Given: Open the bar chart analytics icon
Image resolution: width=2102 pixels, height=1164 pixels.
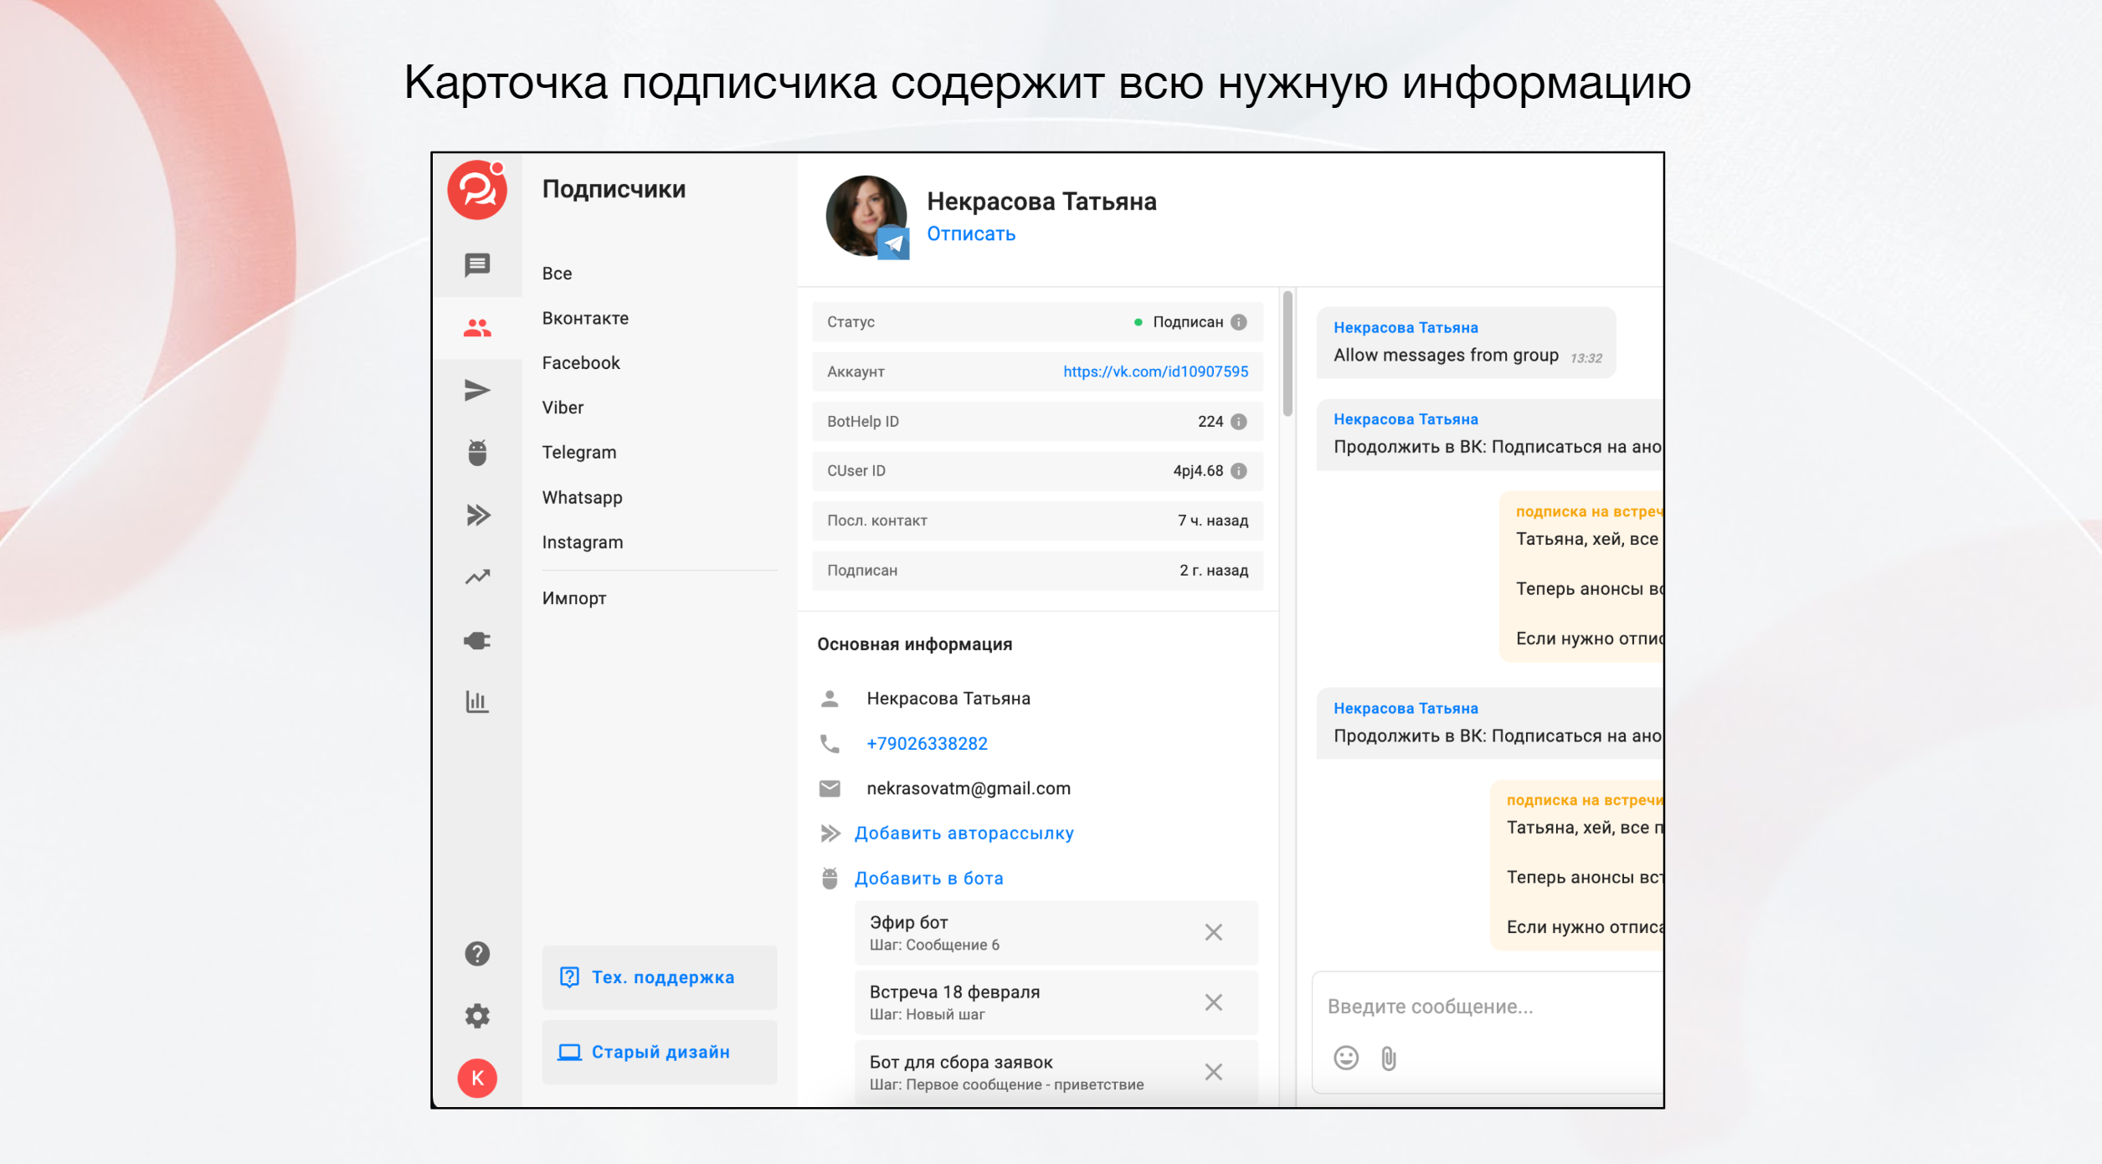Looking at the screenshot, I should (x=477, y=701).
